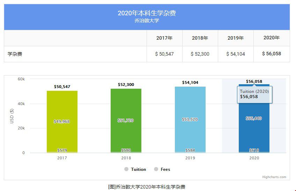Image resolution: width=296 pixels, height=191 pixels.
Task: Click the 2018 x-axis label
Action: pos(126,158)
